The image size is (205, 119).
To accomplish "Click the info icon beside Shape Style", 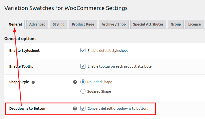I will tap(33, 82).
